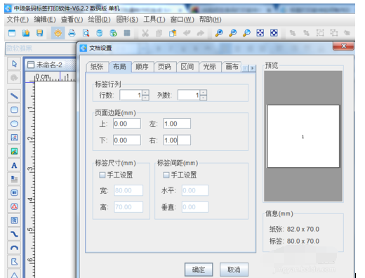
Task: Increase 列数 with up spinner arrow
Action: pos(204,93)
